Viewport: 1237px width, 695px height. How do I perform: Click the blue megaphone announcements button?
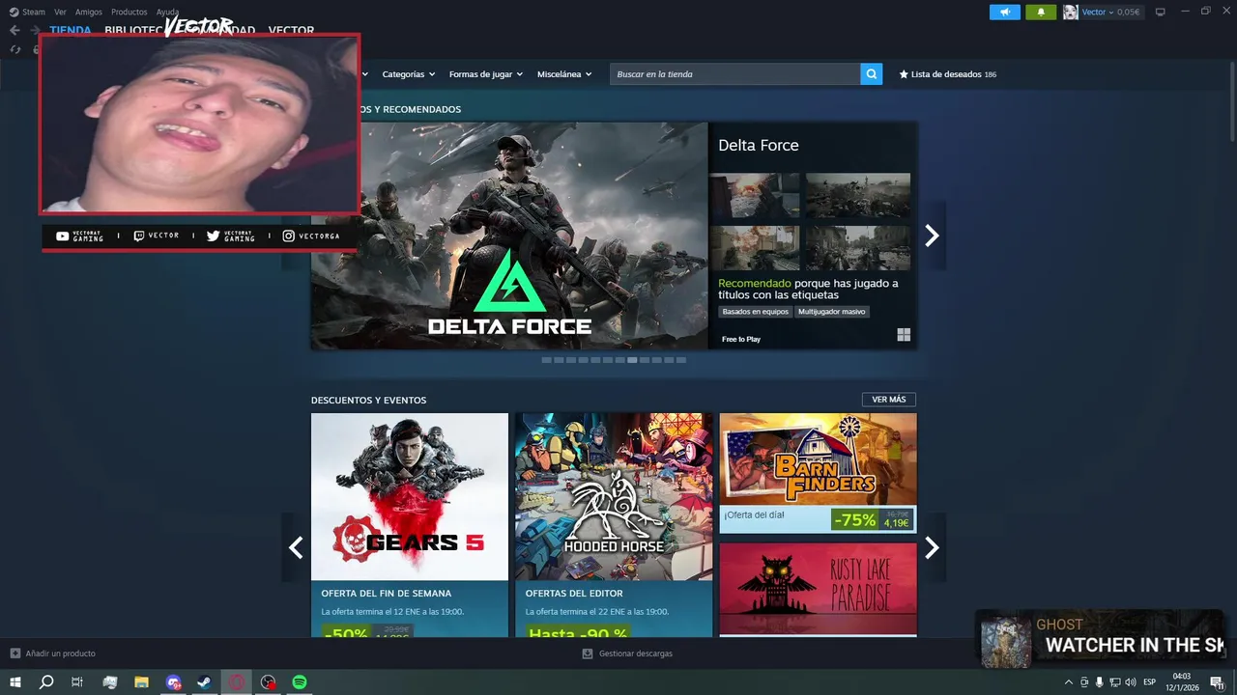coord(1005,13)
